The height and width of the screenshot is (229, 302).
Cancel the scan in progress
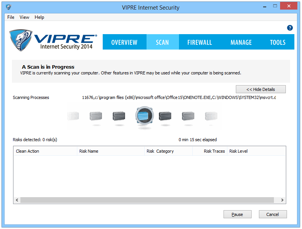(x=272, y=214)
